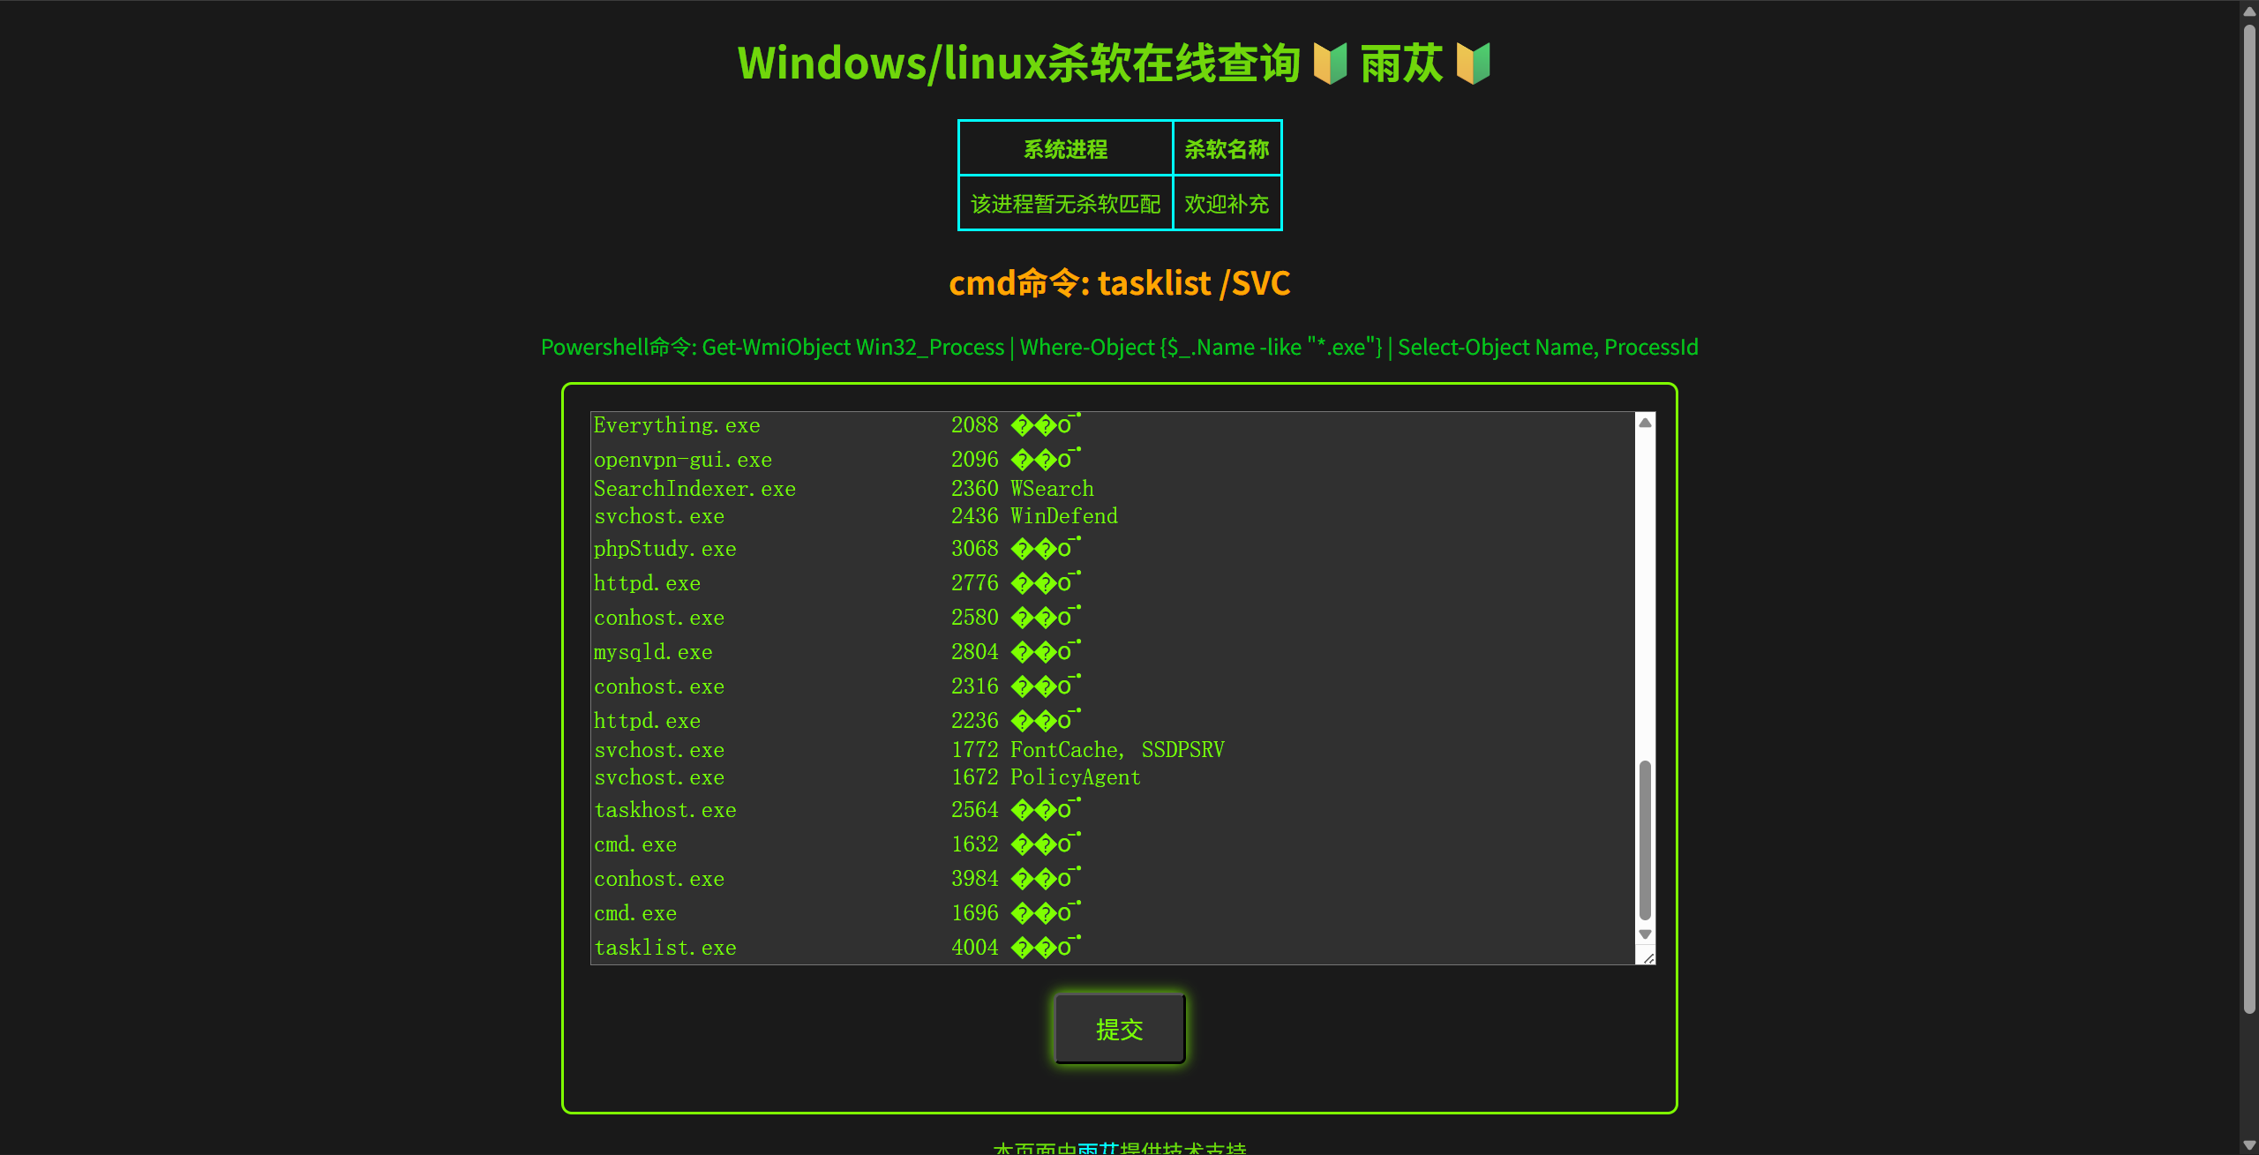Click the beginner badge icon right of 雨苁

[1473, 64]
